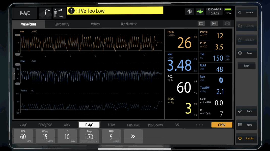
Task: Click the green USB connection icon
Action: click(200, 12)
